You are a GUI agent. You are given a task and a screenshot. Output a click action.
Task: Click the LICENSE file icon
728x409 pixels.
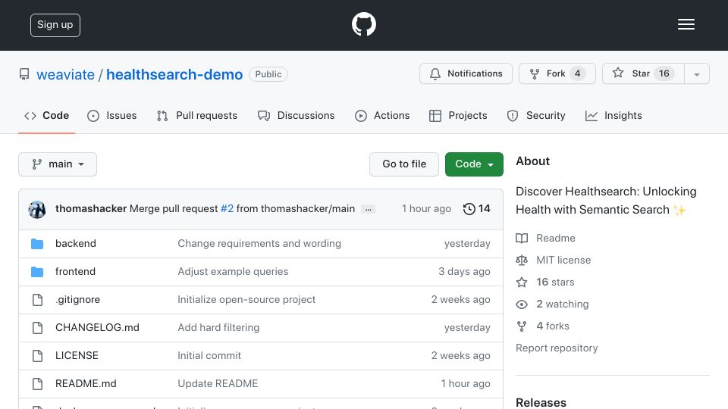tap(38, 356)
